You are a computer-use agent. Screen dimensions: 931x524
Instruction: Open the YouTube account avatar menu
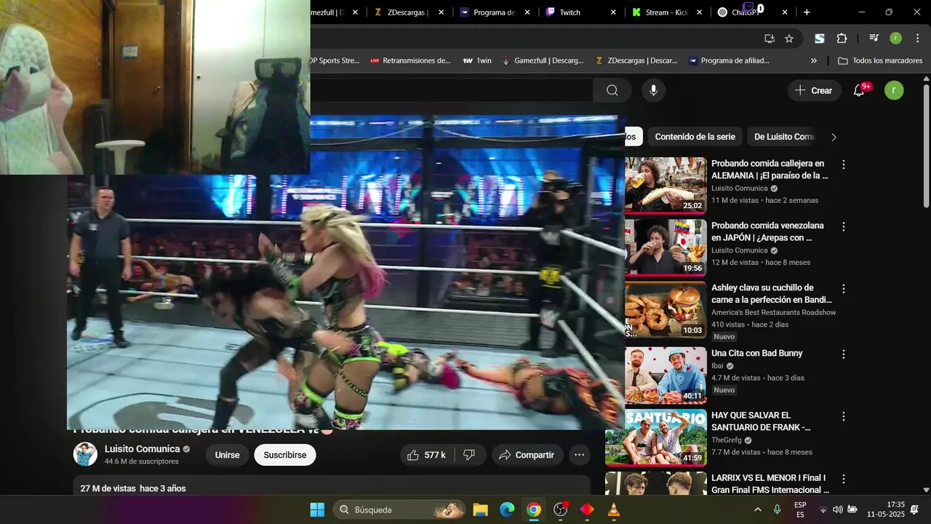tap(894, 90)
